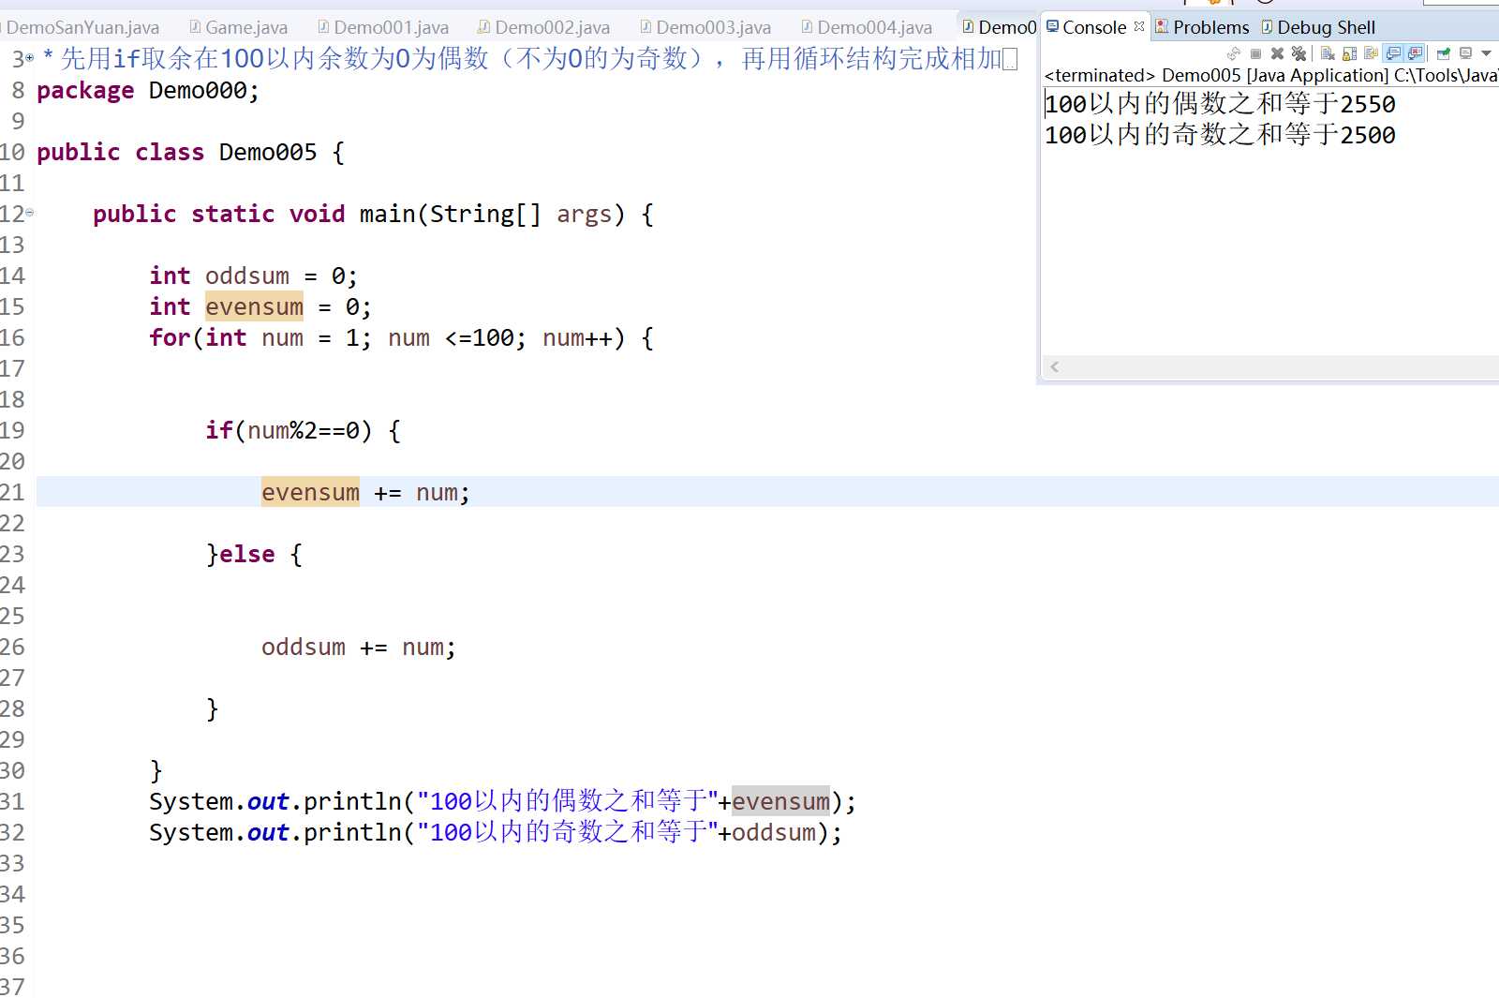Click line number 21 in the gutter
The height and width of the screenshot is (998, 1499).
pos(12,492)
